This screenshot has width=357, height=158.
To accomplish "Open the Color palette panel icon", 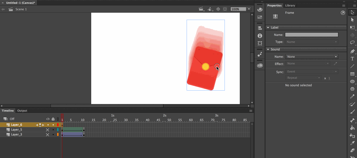I will 260,10.
